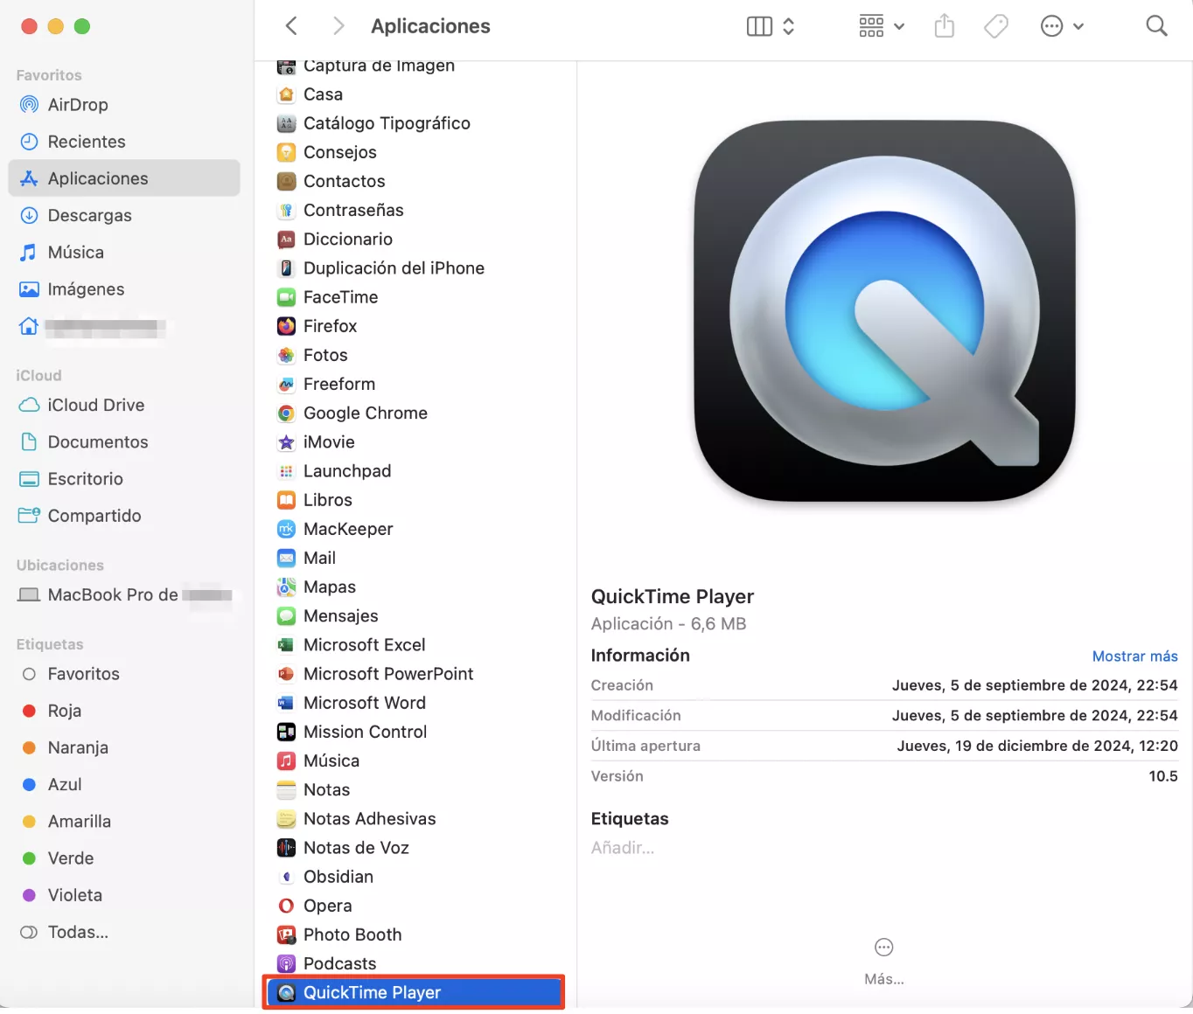
Task: Open iCloud Drive in the sidebar
Action: click(95, 406)
